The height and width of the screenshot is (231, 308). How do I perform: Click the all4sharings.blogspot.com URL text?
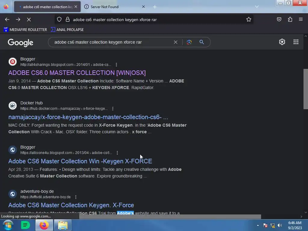pos(66,65)
